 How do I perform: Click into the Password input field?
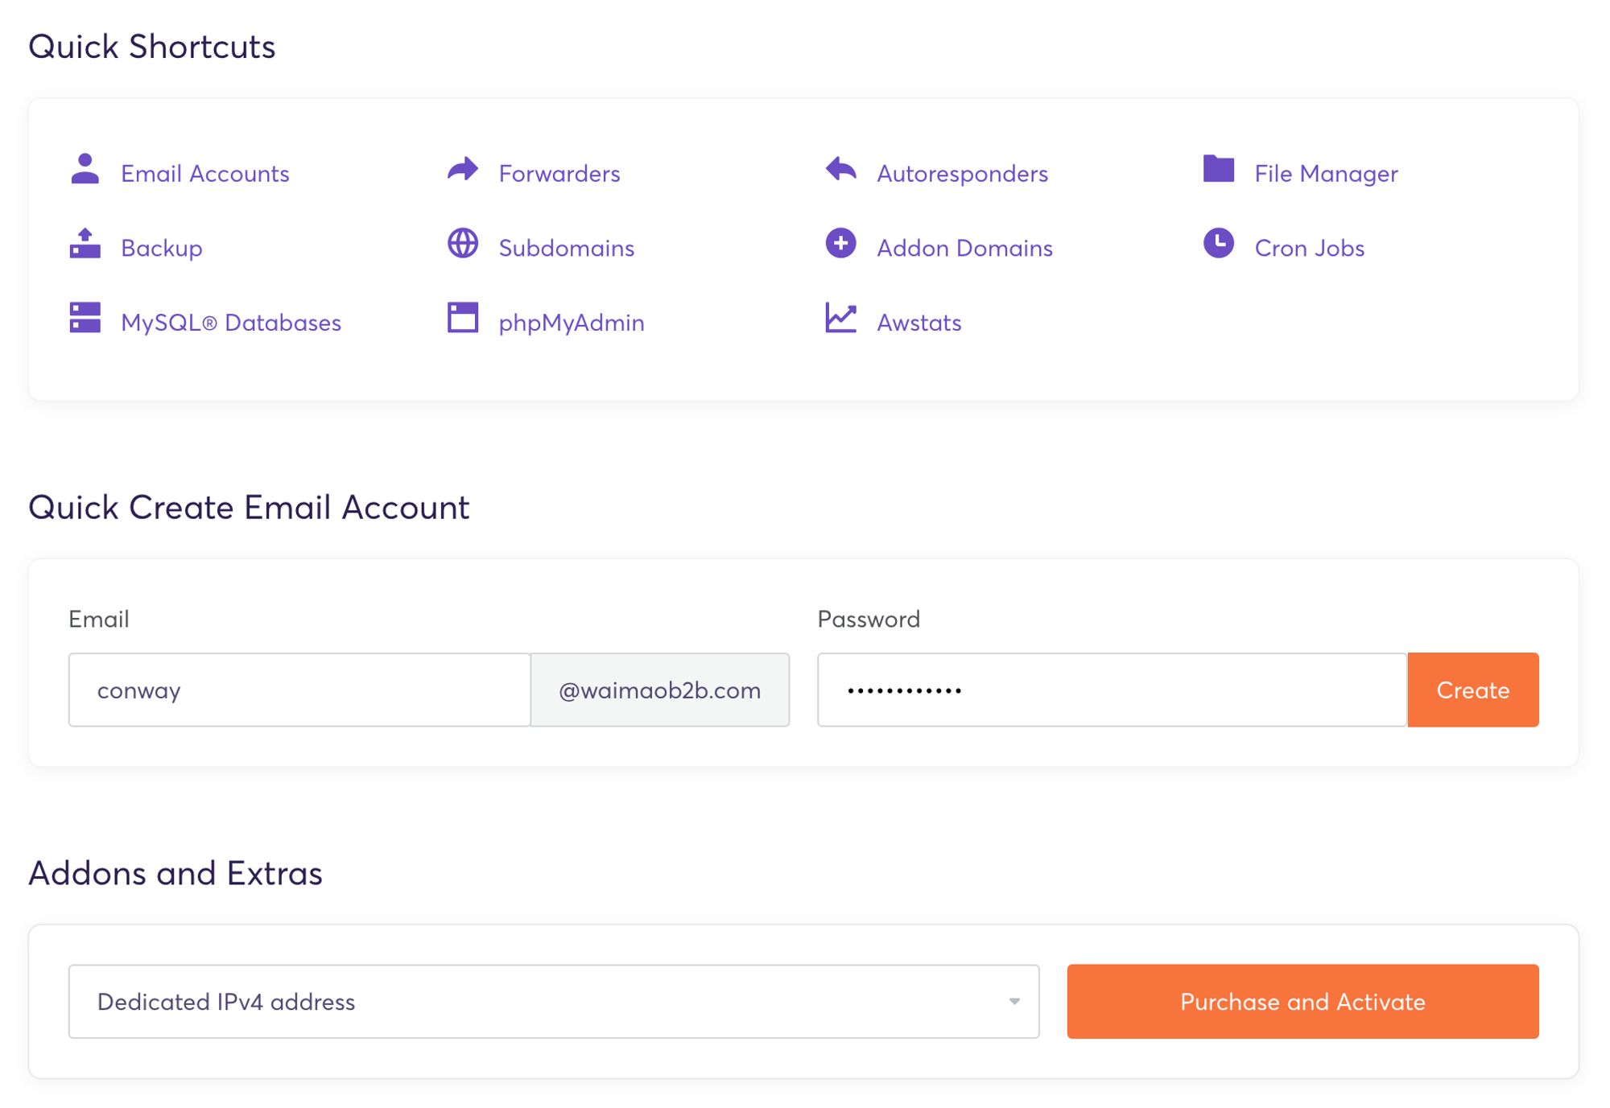[1111, 690]
